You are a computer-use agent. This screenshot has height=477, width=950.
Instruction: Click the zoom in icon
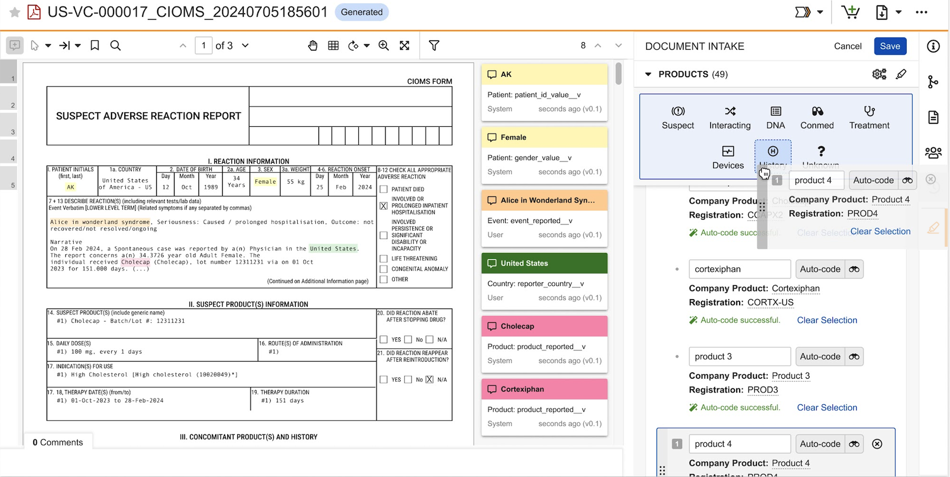click(384, 46)
